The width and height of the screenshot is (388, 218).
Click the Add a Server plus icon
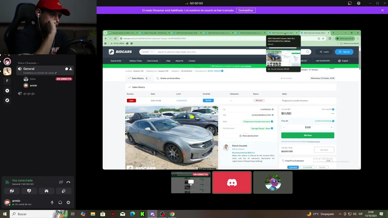click(x=7, y=91)
